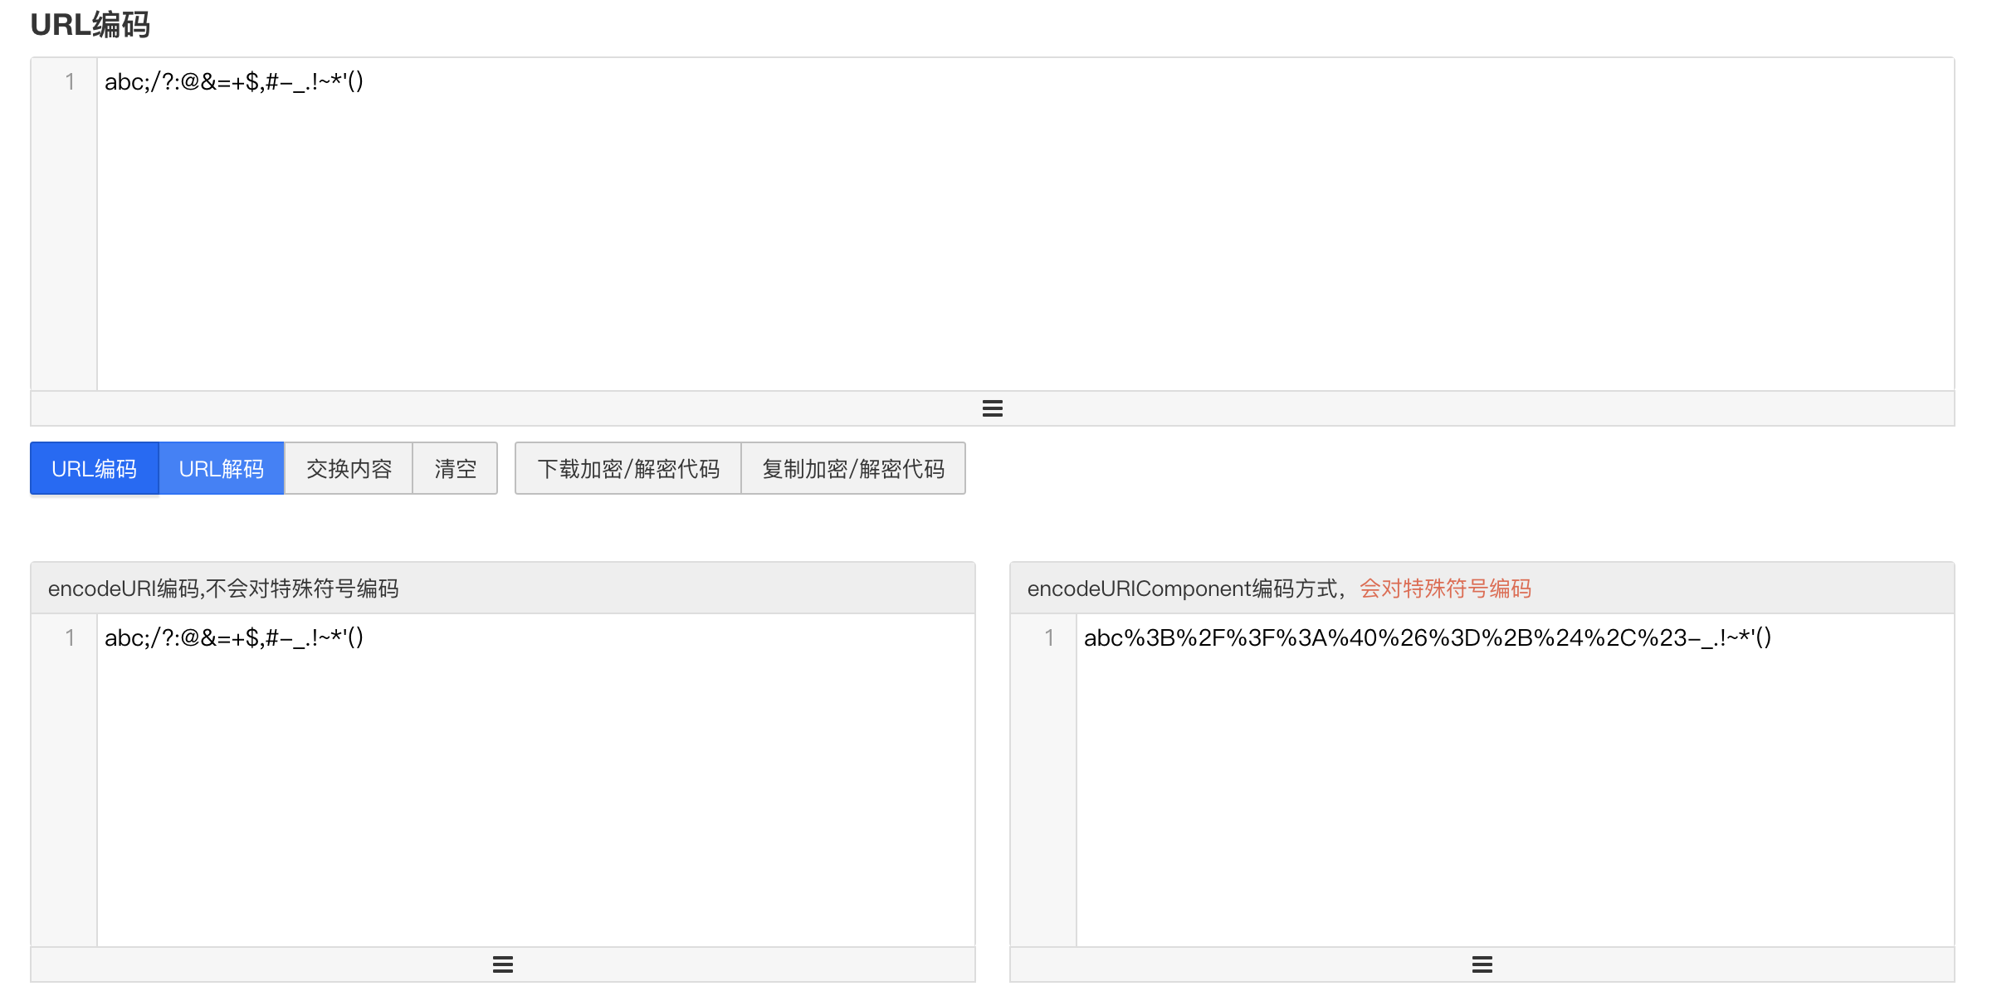Click the URL编码 encode button
The height and width of the screenshot is (996, 1992).
pos(94,469)
